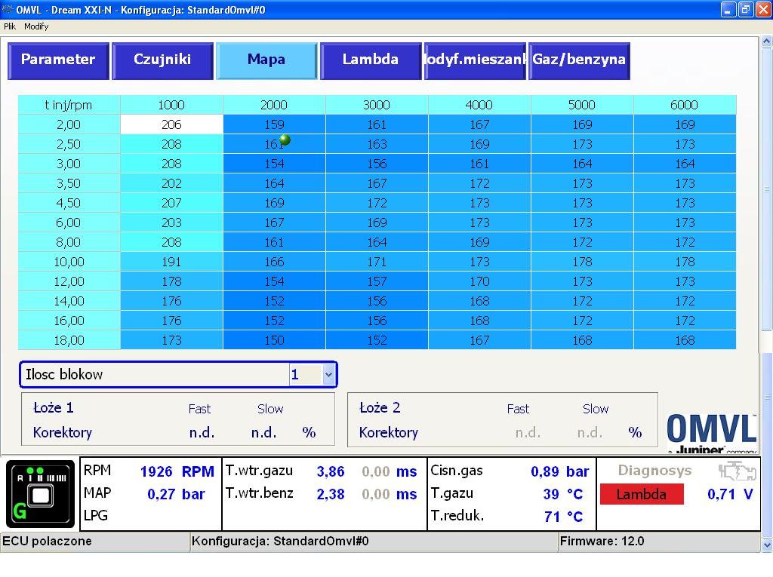Open the Lambda tab
The height and width of the screenshot is (577, 773).
point(370,60)
